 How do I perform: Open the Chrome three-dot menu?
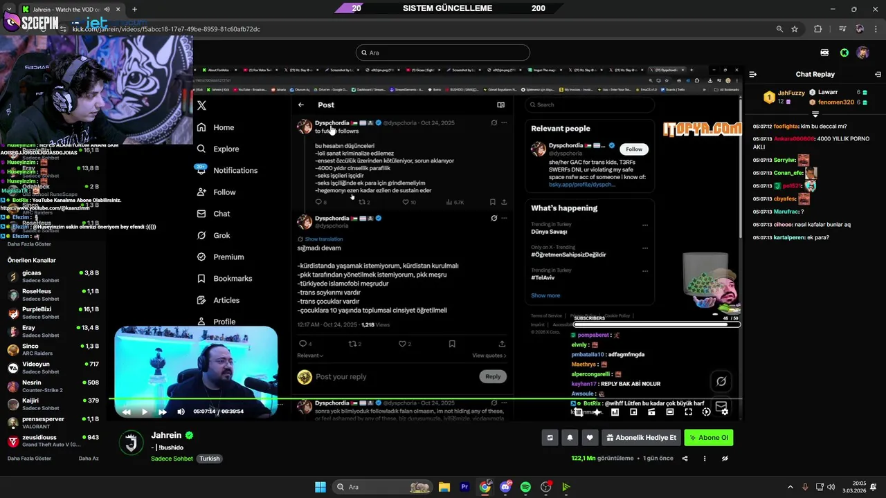(875, 29)
